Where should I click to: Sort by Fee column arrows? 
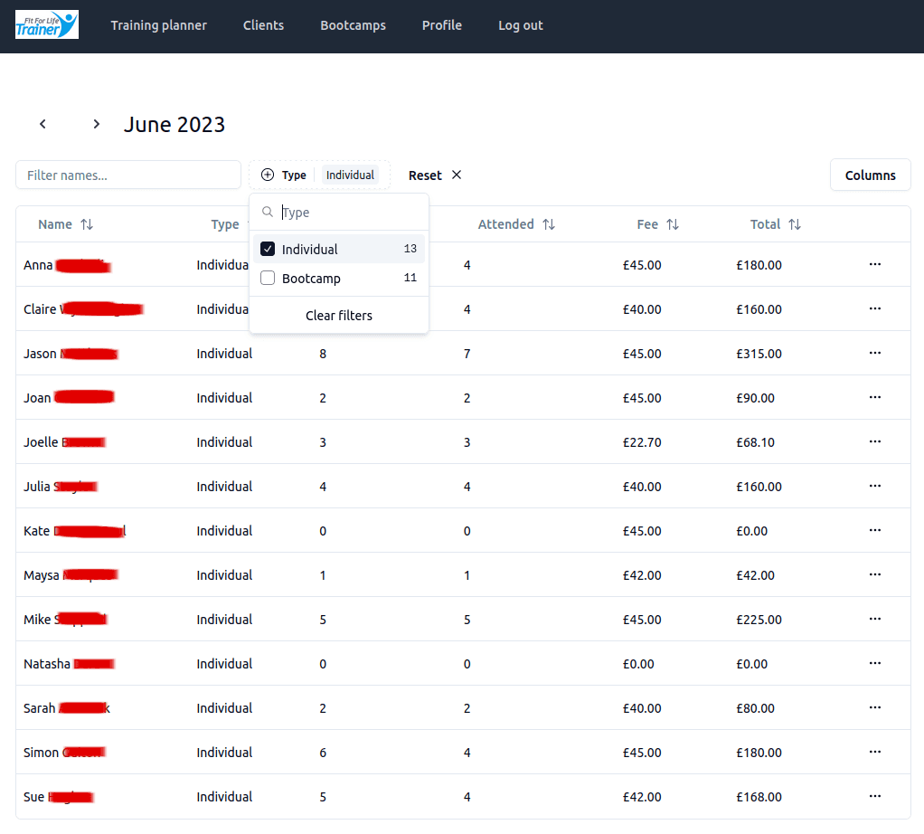(x=672, y=224)
